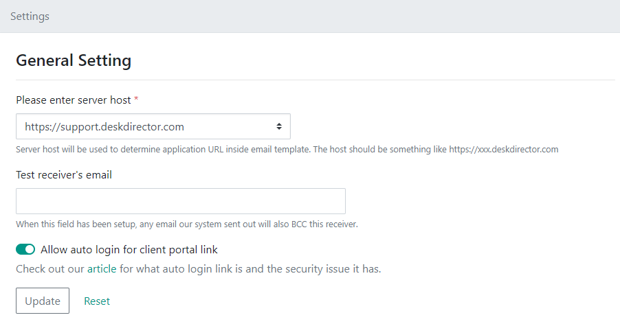Viewport: 620px width, 324px height.
Task: Click the BCC receiver help text
Action: [187, 224]
